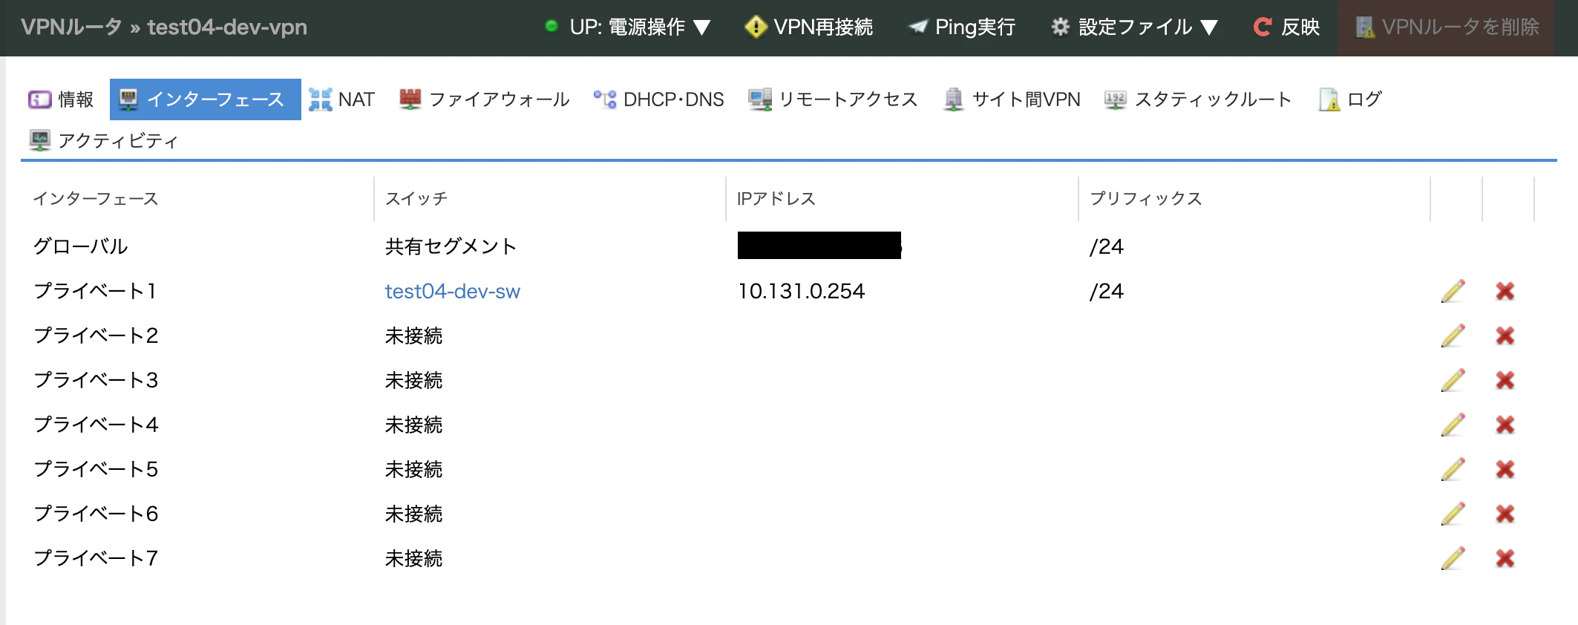
Task: Click the /24 prefix in プライベート1 row
Action: (1107, 291)
